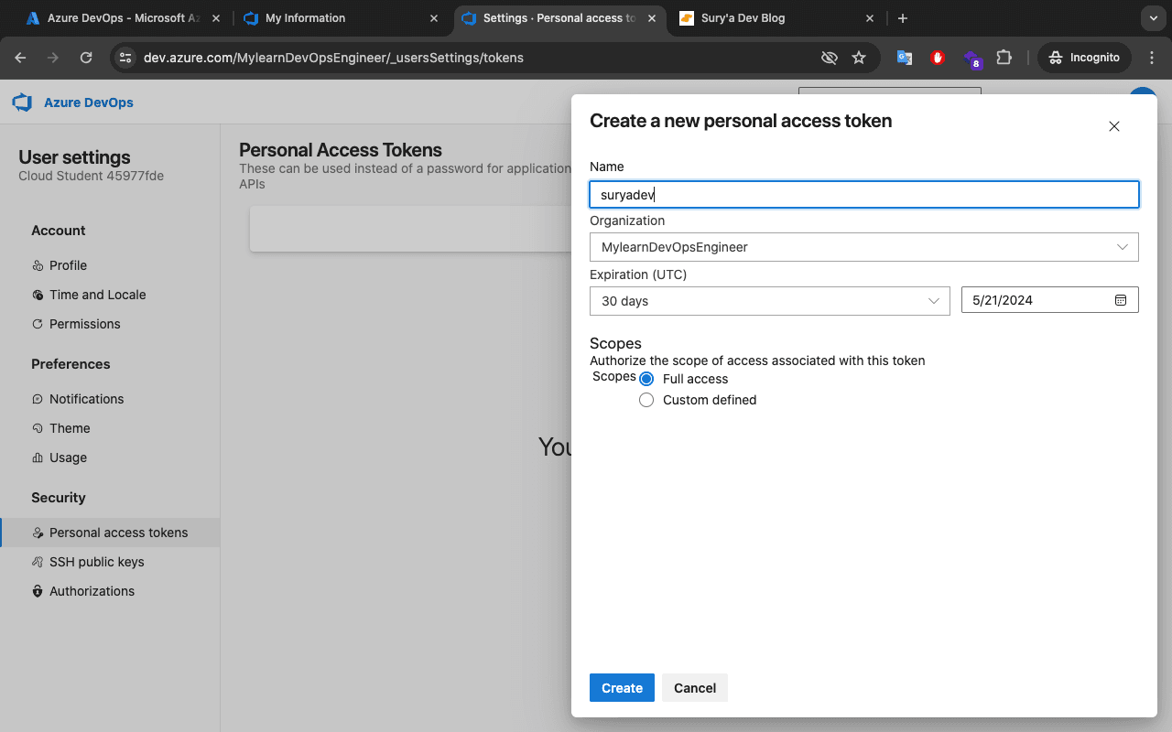The height and width of the screenshot is (732, 1172).
Task: Open the calendar picker for expiration date
Action: [x=1121, y=300]
